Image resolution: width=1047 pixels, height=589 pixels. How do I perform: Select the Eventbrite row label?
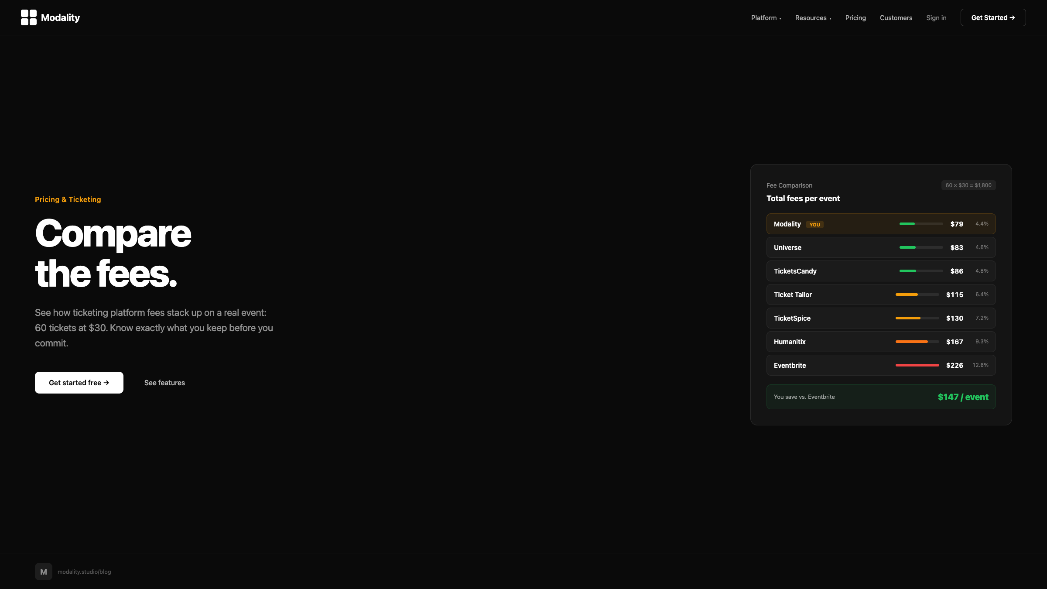click(790, 365)
